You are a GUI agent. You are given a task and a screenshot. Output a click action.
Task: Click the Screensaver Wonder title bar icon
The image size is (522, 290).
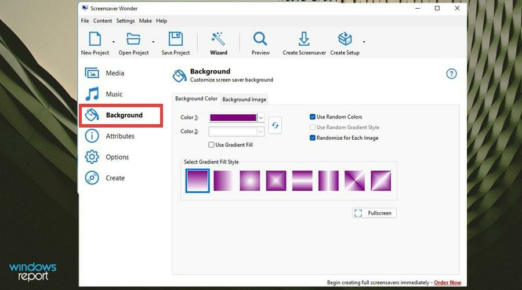click(x=85, y=8)
